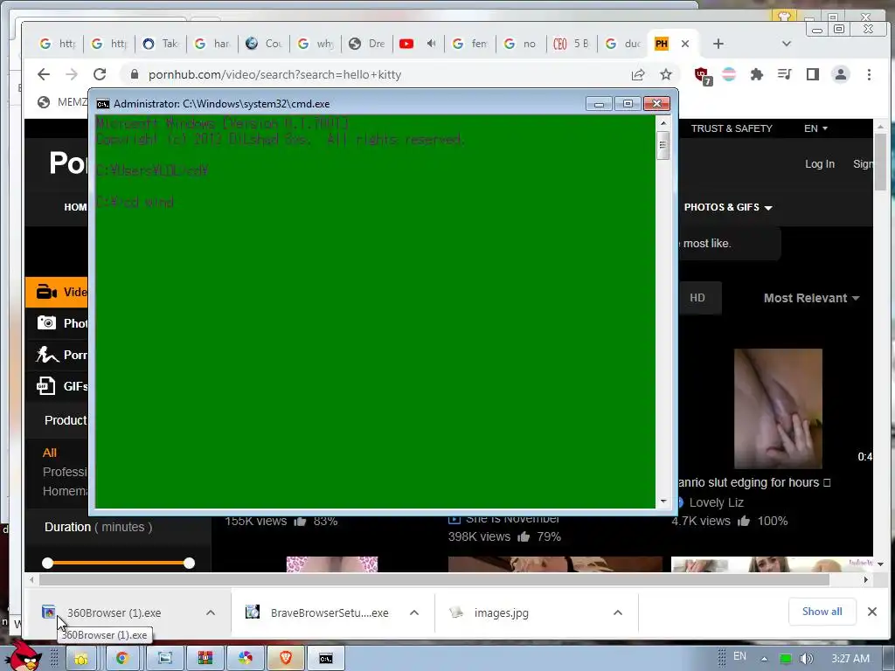Viewport: 895px width, 671px height.
Task: Open the Chrome three-dot menu
Action: coord(869,74)
